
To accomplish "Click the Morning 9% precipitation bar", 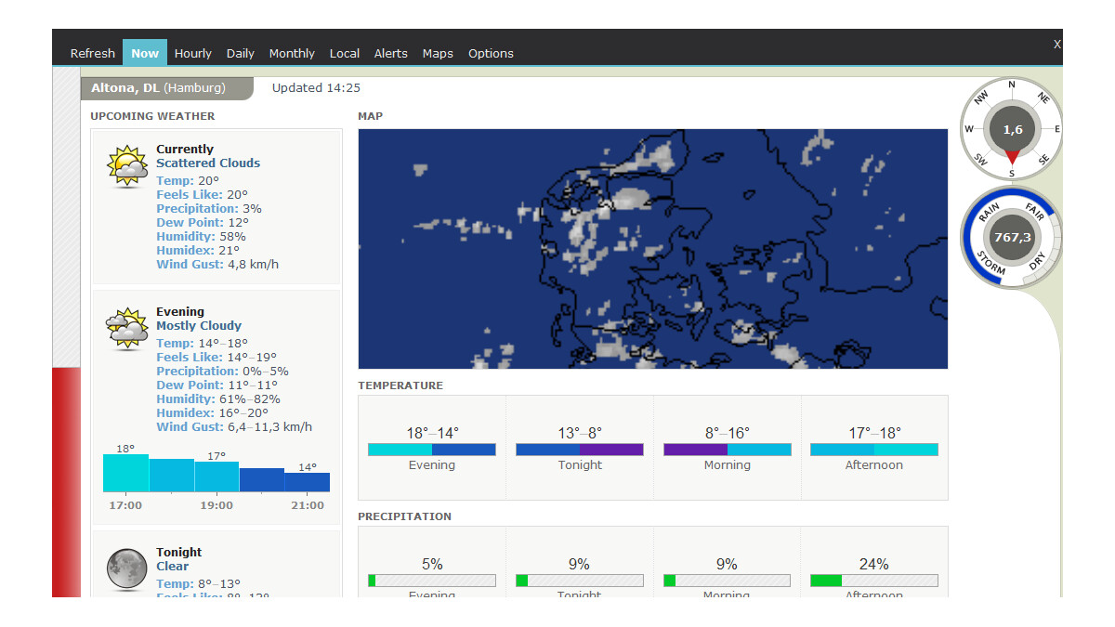I will click(728, 581).
